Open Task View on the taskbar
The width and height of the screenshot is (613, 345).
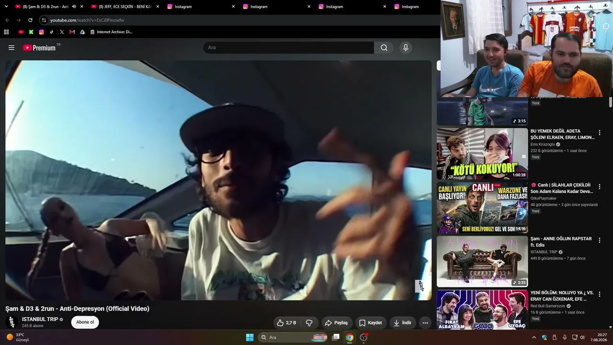click(336, 337)
